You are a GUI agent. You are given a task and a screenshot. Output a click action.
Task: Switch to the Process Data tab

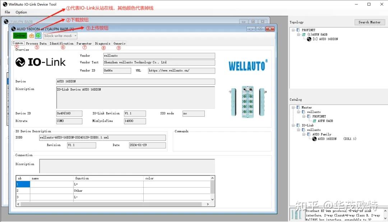tap(36, 43)
